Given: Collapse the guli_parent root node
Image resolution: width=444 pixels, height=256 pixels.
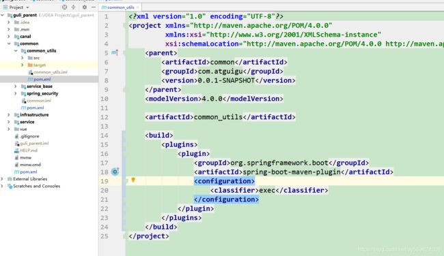Looking at the screenshot, I should 3,15.
